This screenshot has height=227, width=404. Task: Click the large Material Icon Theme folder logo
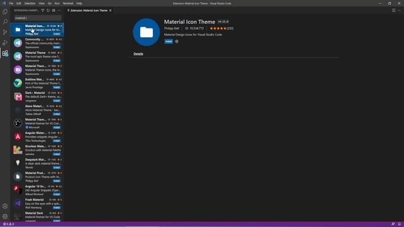click(146, 32)
